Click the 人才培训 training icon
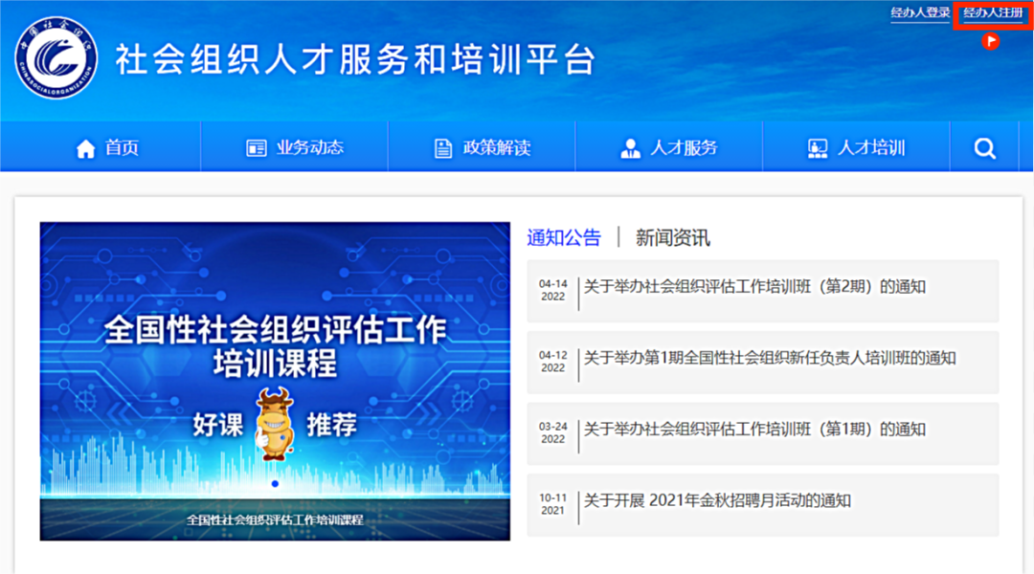The image size is (1034, 574). click(x=818, y=148)
